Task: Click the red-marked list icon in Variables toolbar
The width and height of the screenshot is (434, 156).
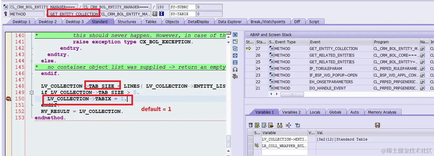Action: pyautogui.click(x=270, y=125)
